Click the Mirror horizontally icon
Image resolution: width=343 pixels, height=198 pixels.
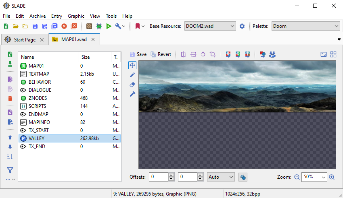pos(184,54)
